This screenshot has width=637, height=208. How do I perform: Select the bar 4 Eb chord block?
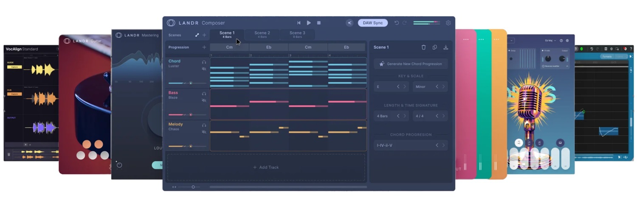(347, 47)
